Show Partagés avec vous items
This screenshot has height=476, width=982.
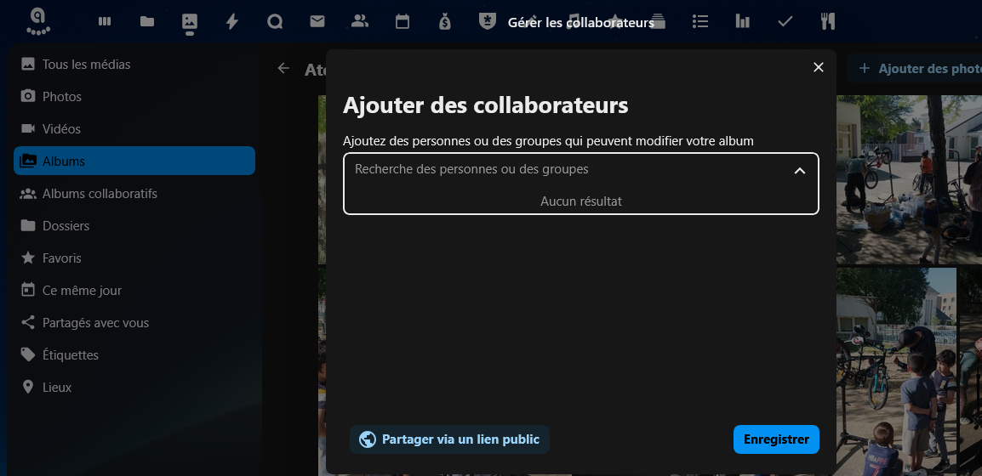point(95,323)
